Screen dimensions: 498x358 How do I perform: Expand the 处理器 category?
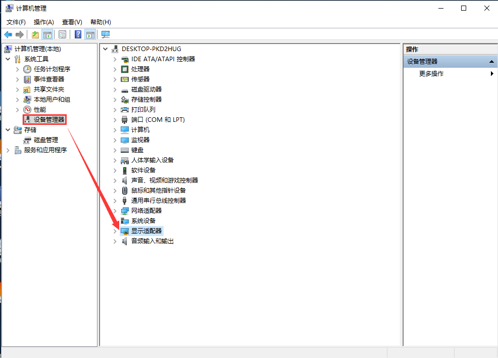115,69
